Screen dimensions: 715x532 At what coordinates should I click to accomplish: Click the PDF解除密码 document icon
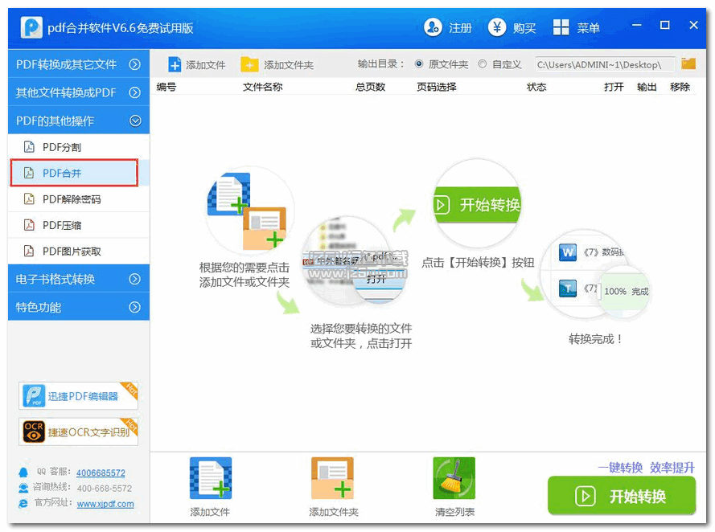click(29, 199)
